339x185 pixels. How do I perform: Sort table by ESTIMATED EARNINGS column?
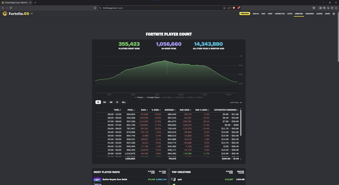click(227, 110)
